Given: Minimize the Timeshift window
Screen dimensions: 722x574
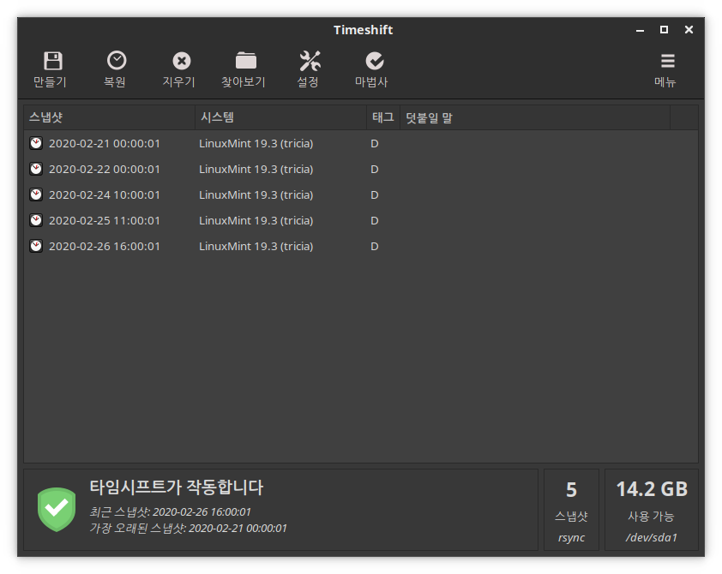Looking at the screenshot, I should pos(640,30).
